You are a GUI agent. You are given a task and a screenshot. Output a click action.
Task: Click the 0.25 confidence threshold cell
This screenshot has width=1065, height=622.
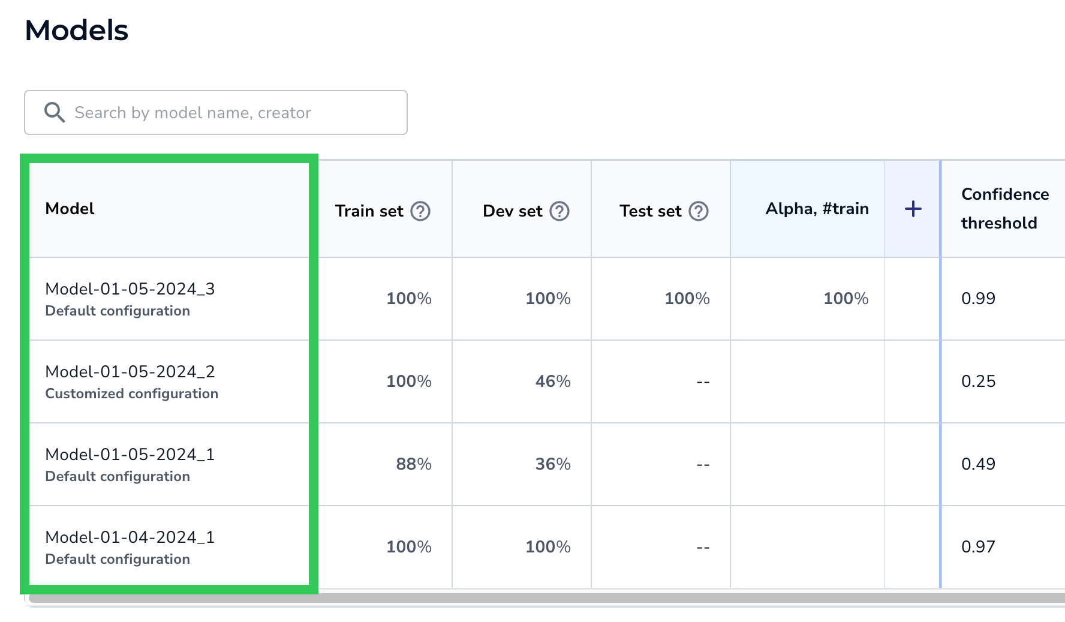[x=978, y=381]
